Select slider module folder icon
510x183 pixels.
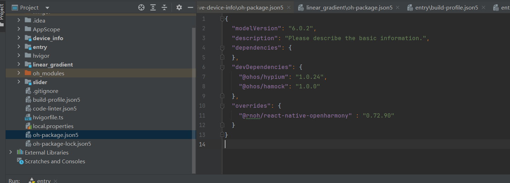pos(28,82)
